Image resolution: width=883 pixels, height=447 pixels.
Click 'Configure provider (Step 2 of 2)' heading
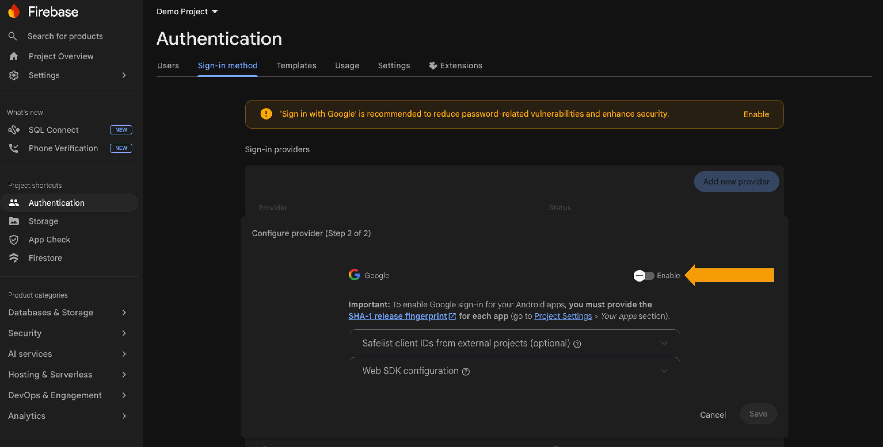point(311,233)
